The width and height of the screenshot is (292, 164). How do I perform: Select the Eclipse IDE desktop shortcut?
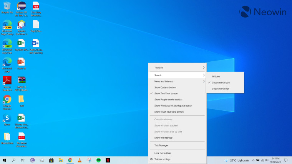[x=22, y=9]
